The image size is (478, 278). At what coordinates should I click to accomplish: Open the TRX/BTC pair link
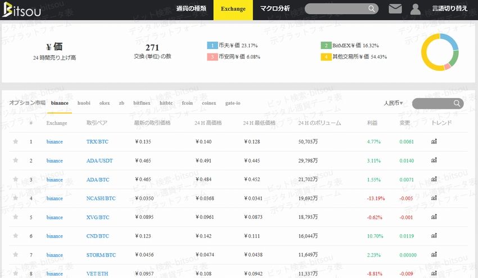click(x=97, y=142)
